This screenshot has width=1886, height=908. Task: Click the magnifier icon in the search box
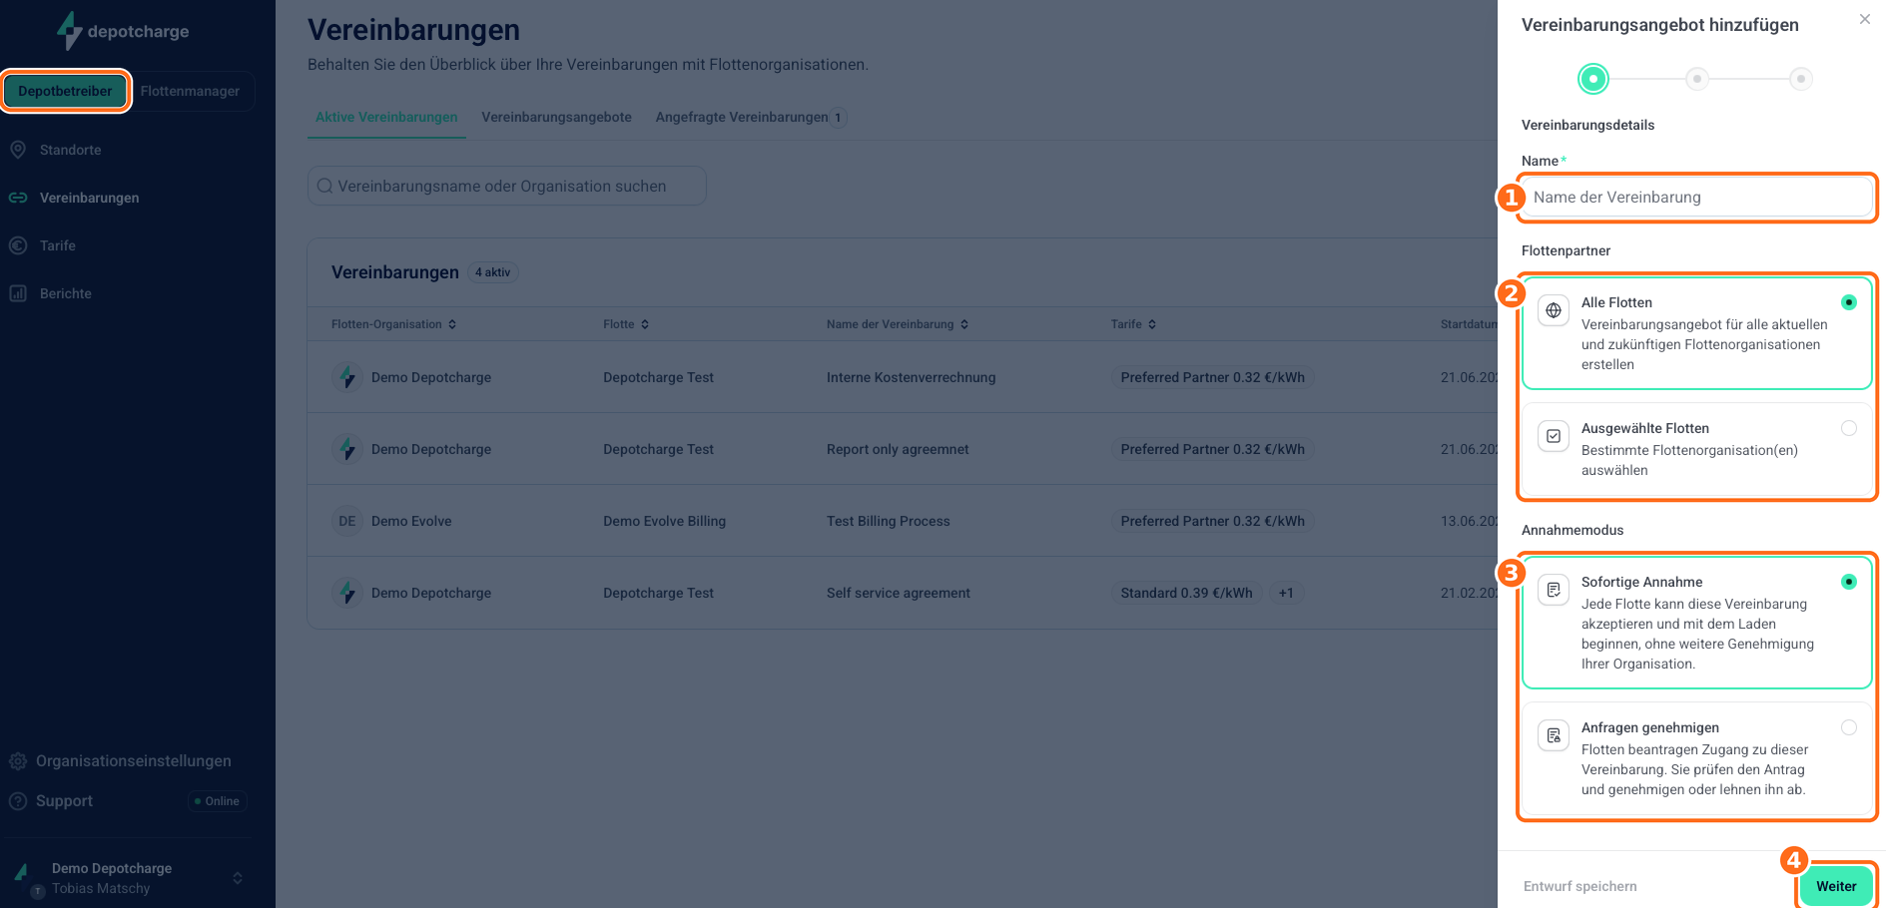324,186
